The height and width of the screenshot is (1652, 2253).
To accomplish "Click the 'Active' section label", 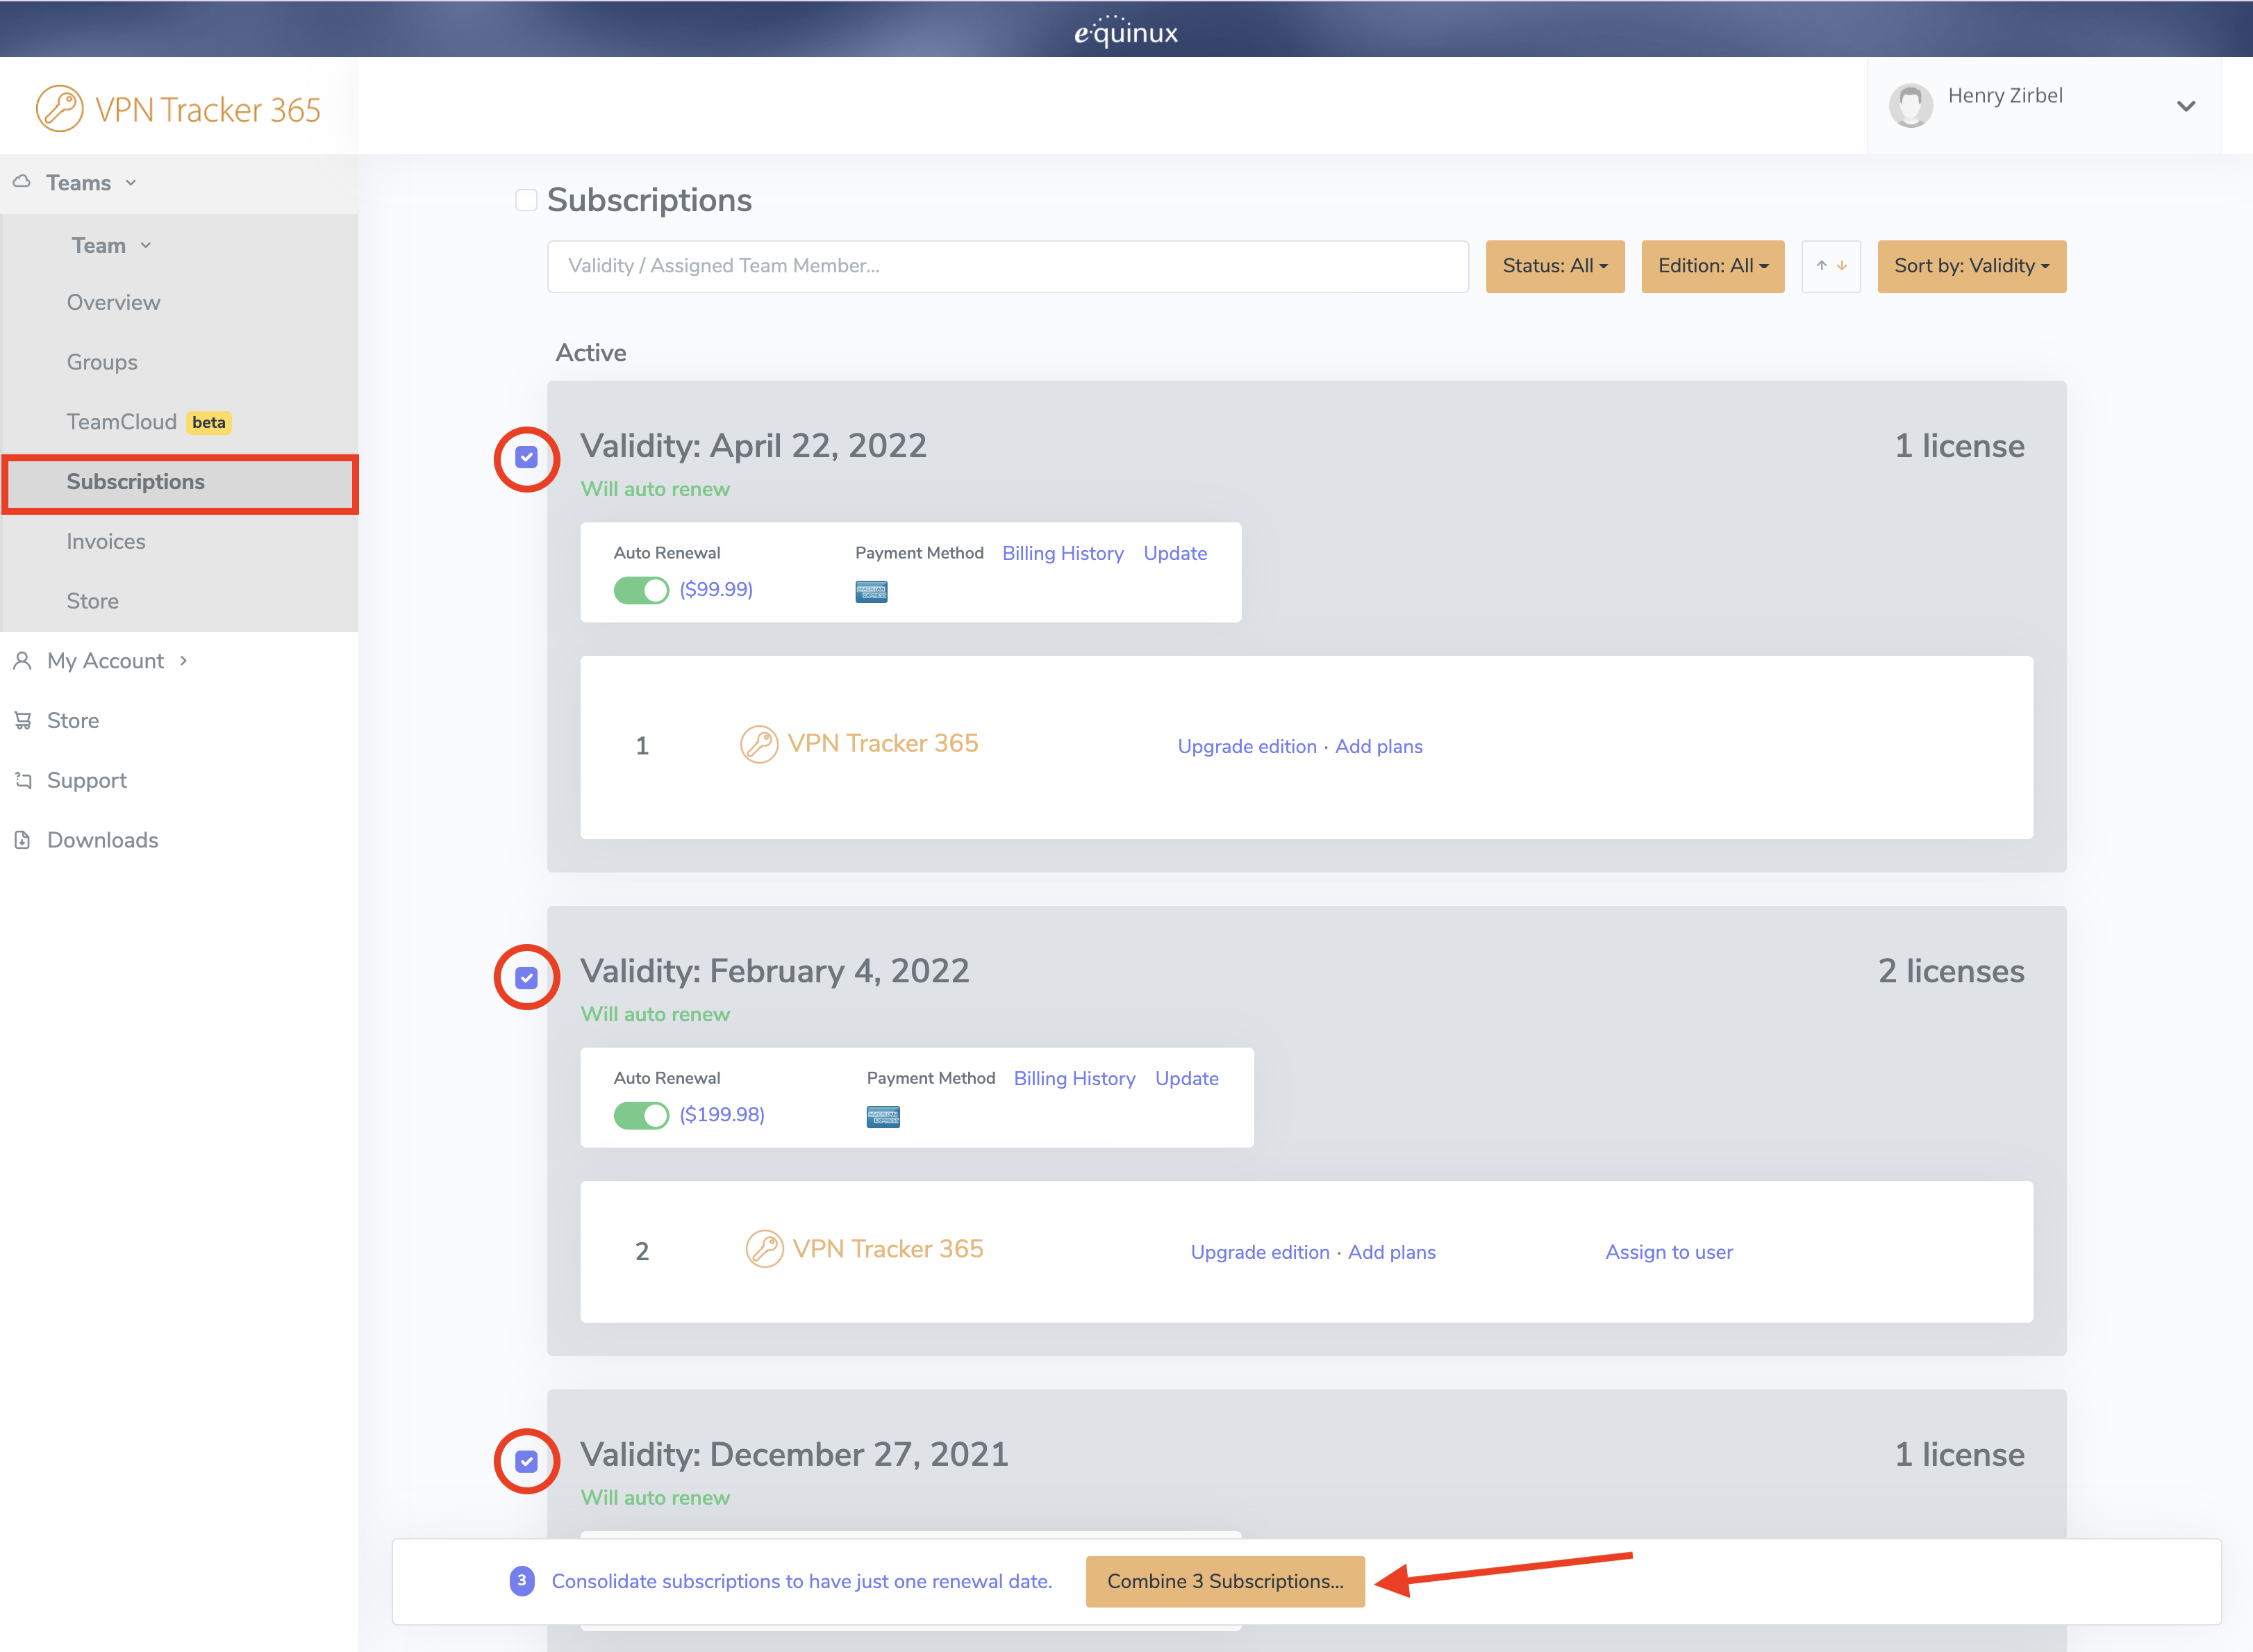I will 591,353.
